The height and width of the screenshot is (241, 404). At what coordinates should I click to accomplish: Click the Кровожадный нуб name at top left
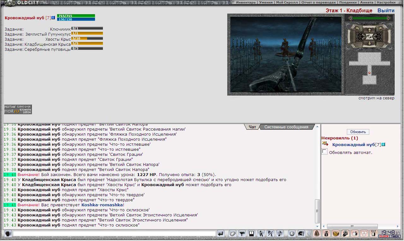[25, 18]
